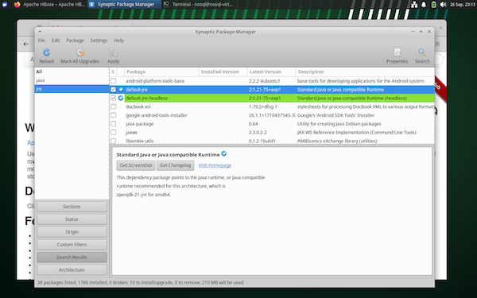Image resolution: width=477 pixels, height=298 pixels.
Task: Open the Settings menu
Action: tap(99, 41)
